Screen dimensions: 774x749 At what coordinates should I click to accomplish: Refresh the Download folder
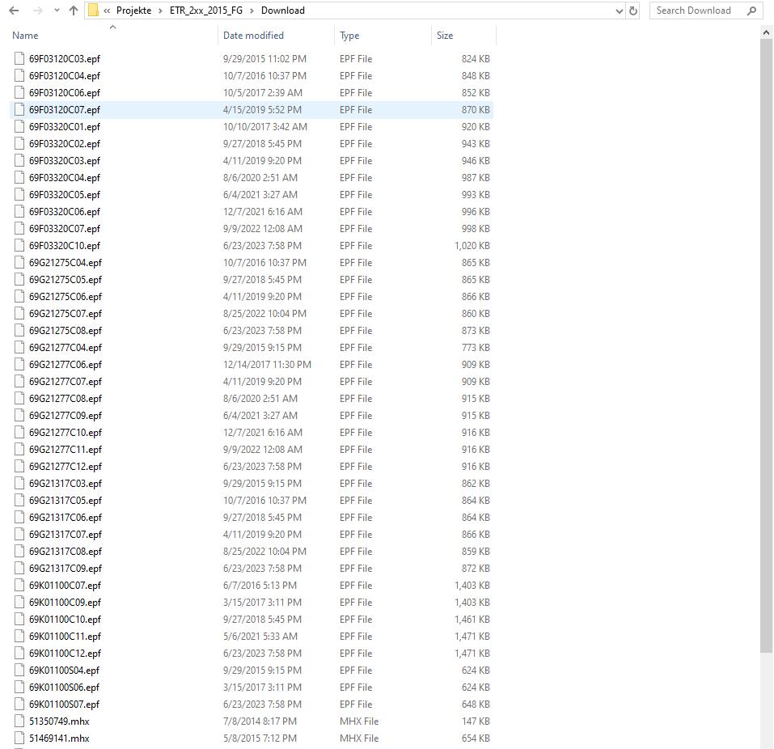pyautogui.click(x=633, y=11)
